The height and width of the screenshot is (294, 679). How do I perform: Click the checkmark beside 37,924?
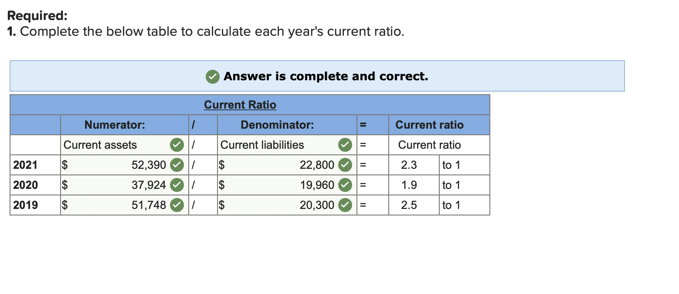[x=177, y=185]
